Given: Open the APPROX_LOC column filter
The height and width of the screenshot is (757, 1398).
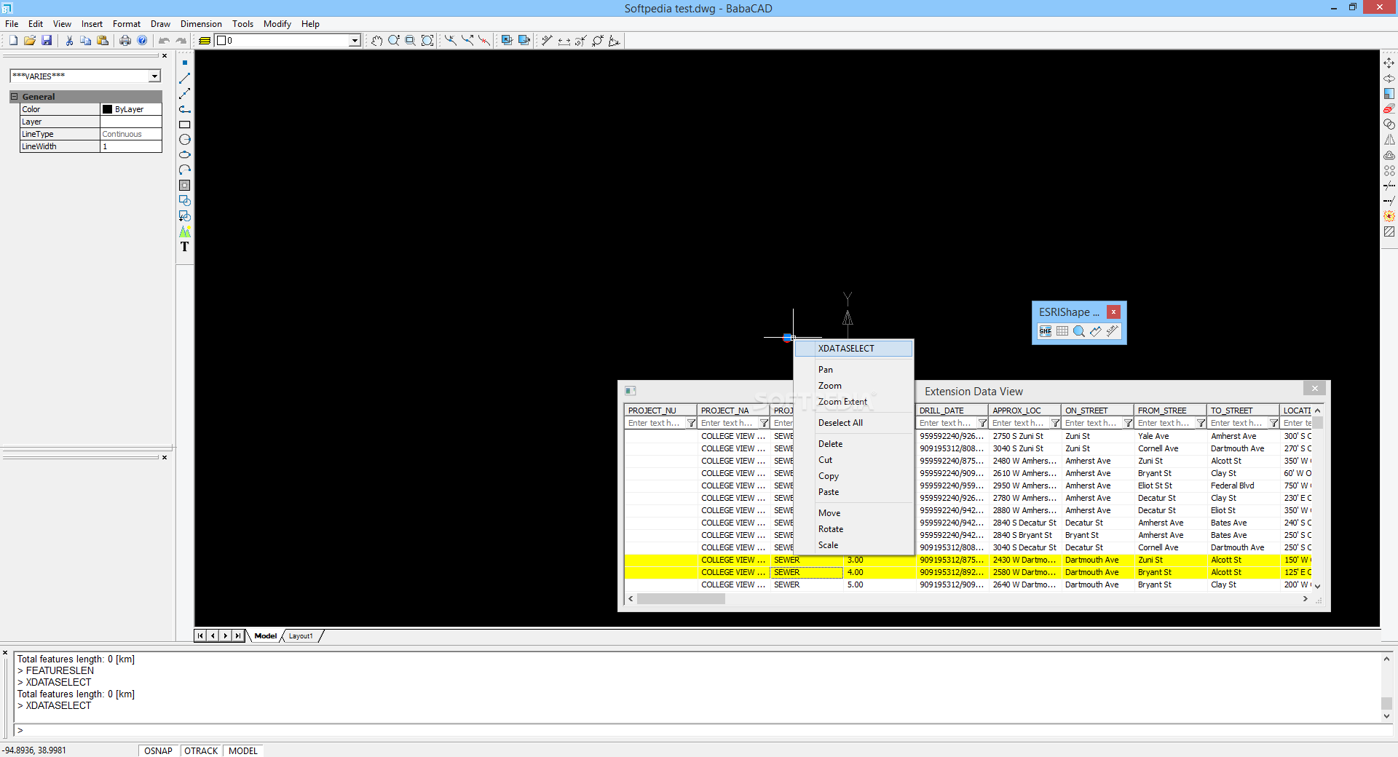Looking at the screenshot, I should point(1055,423).
